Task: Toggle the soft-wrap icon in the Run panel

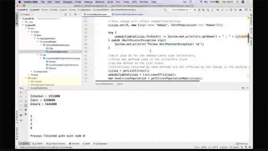Action: point(26,101)
